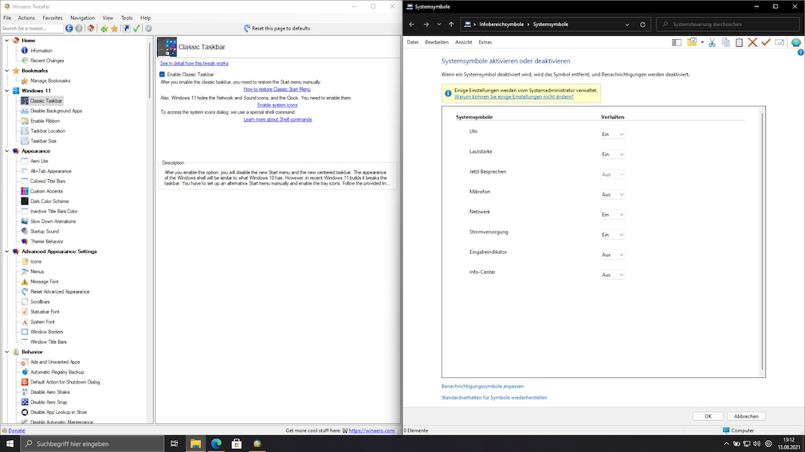Click the Enable system icons link
Screen dimensions: 805x452
[x=277, y=105]
